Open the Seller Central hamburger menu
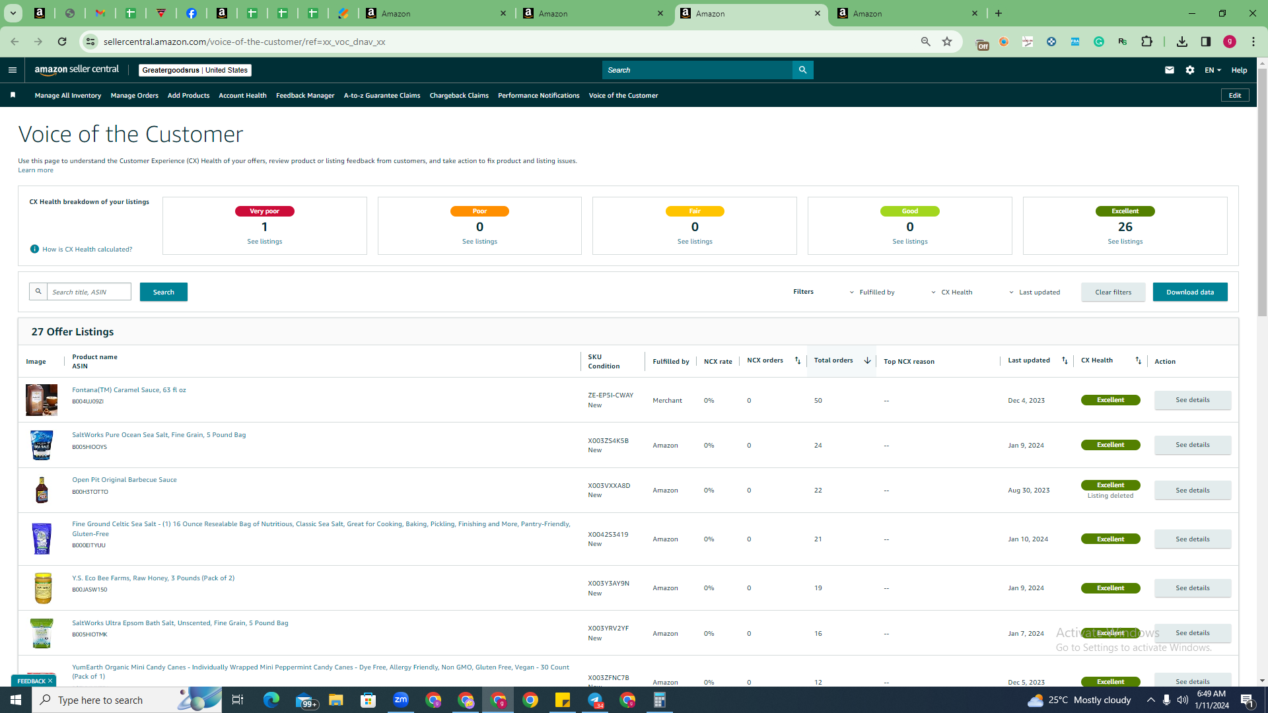Viewport: 1268px width, 713px height. coord(13,70)
